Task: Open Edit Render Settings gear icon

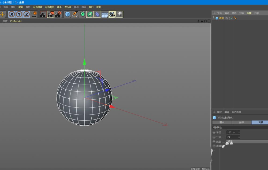Action: point(58,14)
